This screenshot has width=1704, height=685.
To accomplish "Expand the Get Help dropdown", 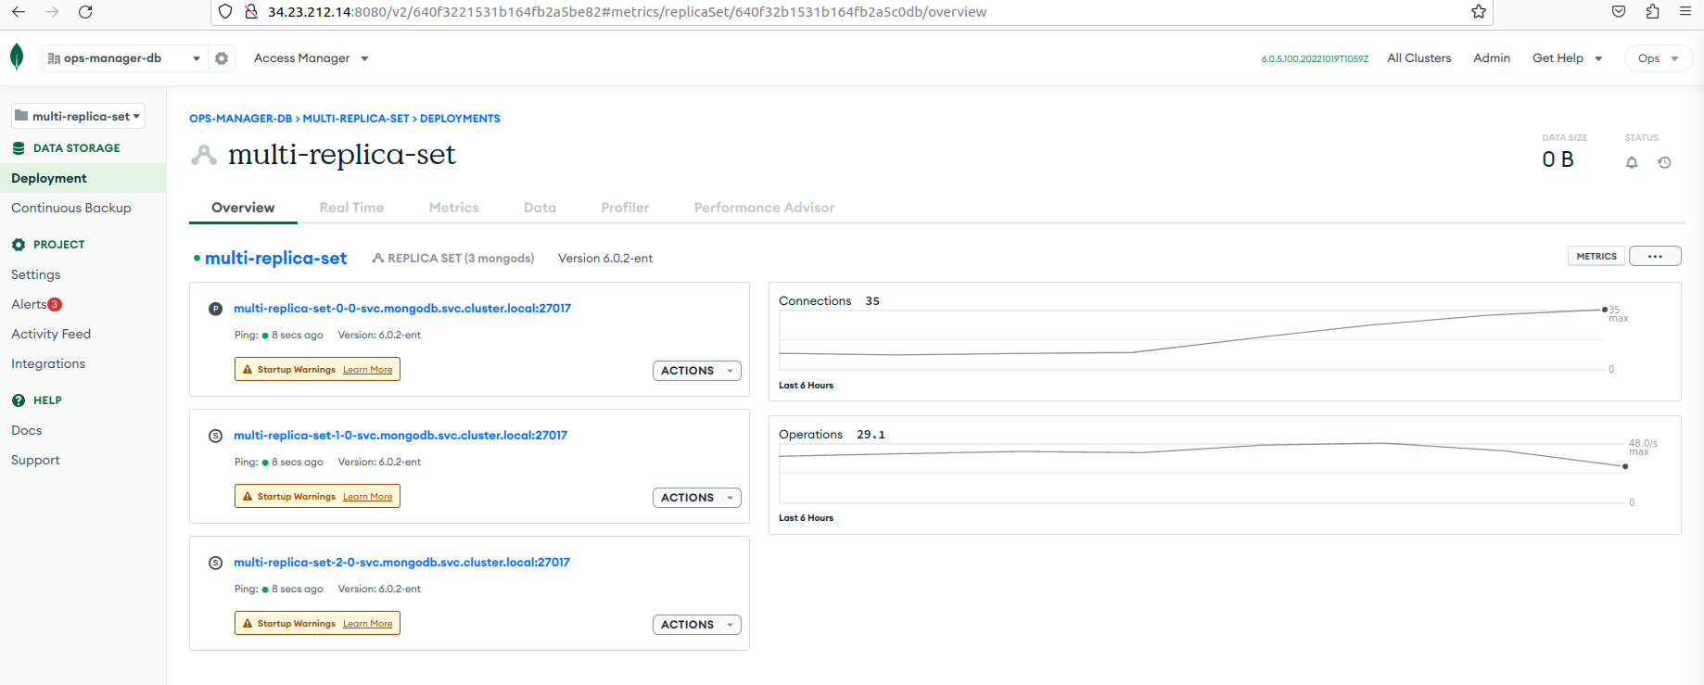I will 1567,58.
